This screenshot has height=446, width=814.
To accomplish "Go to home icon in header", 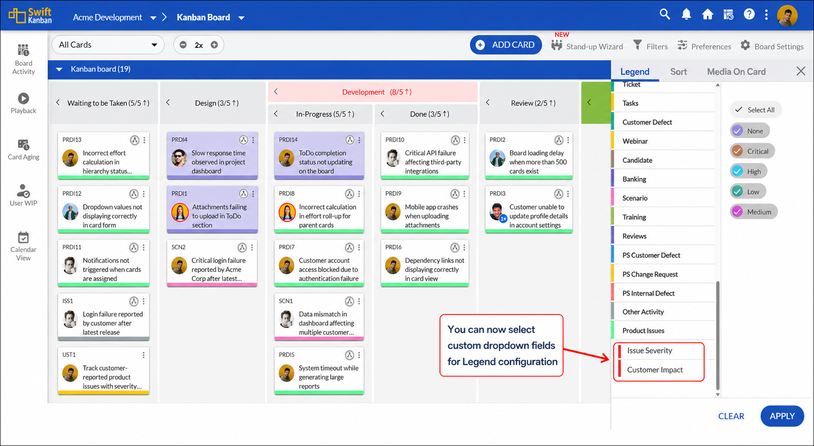I will [x=707, y=14].
